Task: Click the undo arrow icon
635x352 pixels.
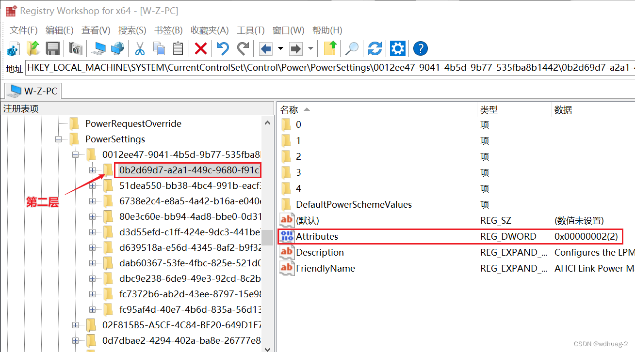Action: point(223,48)
